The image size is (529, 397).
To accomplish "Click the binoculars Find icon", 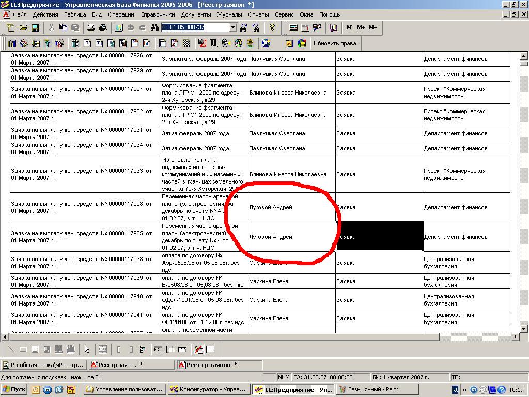I will (x=154, y=27).
